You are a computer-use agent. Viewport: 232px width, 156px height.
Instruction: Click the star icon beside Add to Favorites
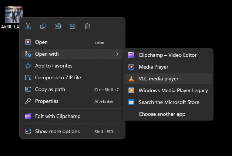click(x=28, y=66)
